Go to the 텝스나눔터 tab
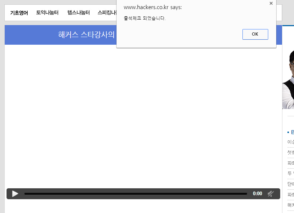Image resolution: width=294 pixels, height=213 pixels. pyautogui.click(x=78, y=13)
